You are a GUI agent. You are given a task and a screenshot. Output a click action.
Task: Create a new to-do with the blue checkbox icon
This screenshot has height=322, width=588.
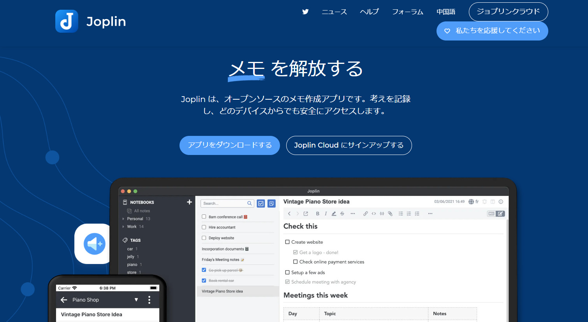pyautogui.click(x=260, y=203)
